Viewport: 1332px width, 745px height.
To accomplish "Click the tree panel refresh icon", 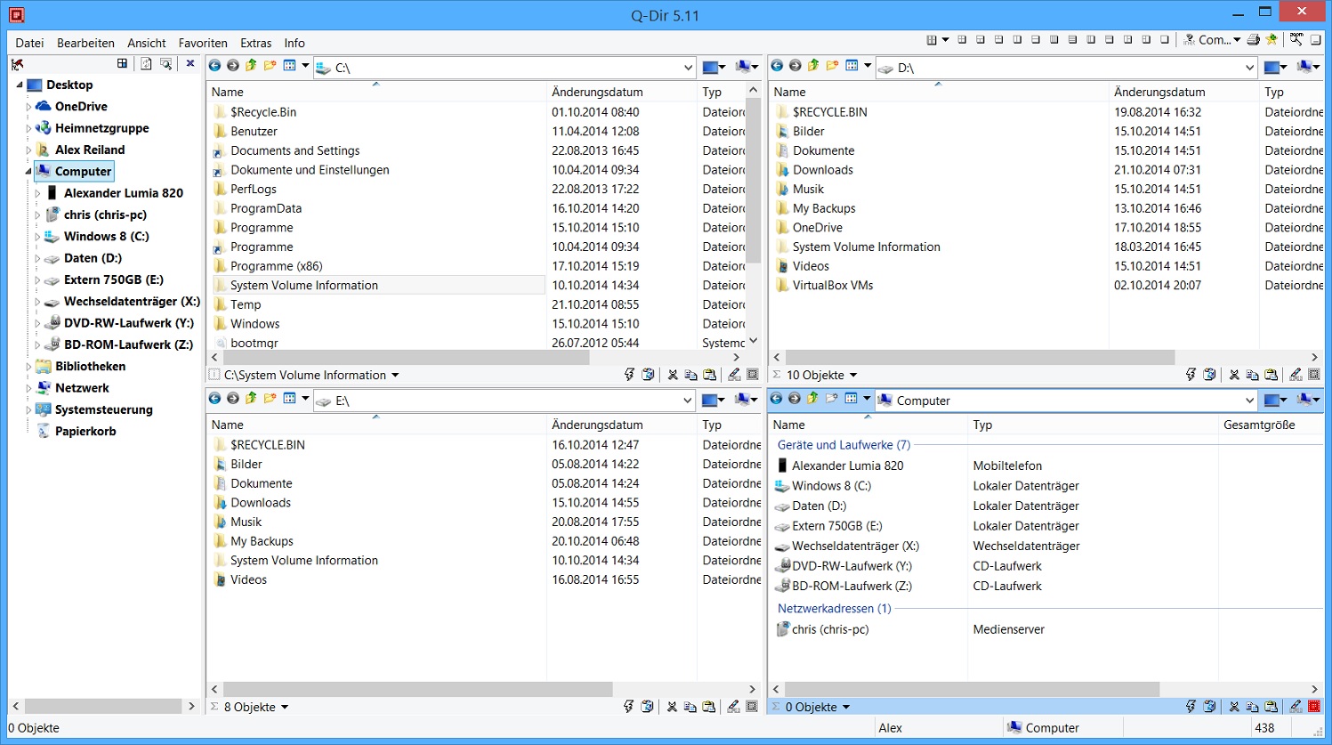I will pyautogui.click(x=146, y=64).
